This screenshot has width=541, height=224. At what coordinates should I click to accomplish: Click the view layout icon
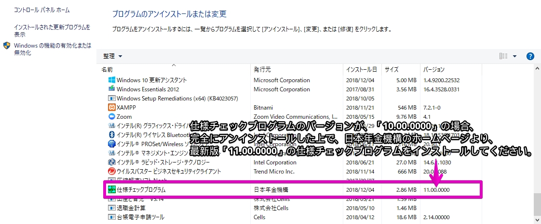click(503, 56)
